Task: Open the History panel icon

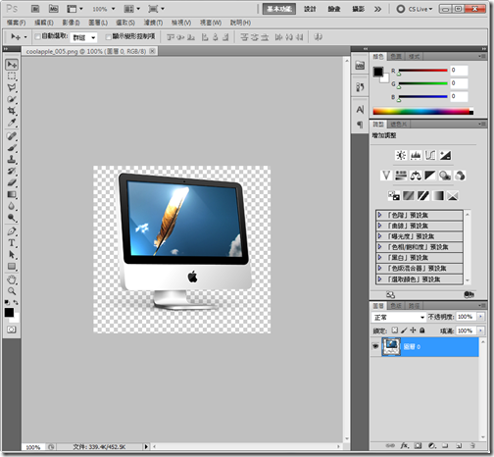Action: click(360, 87)
